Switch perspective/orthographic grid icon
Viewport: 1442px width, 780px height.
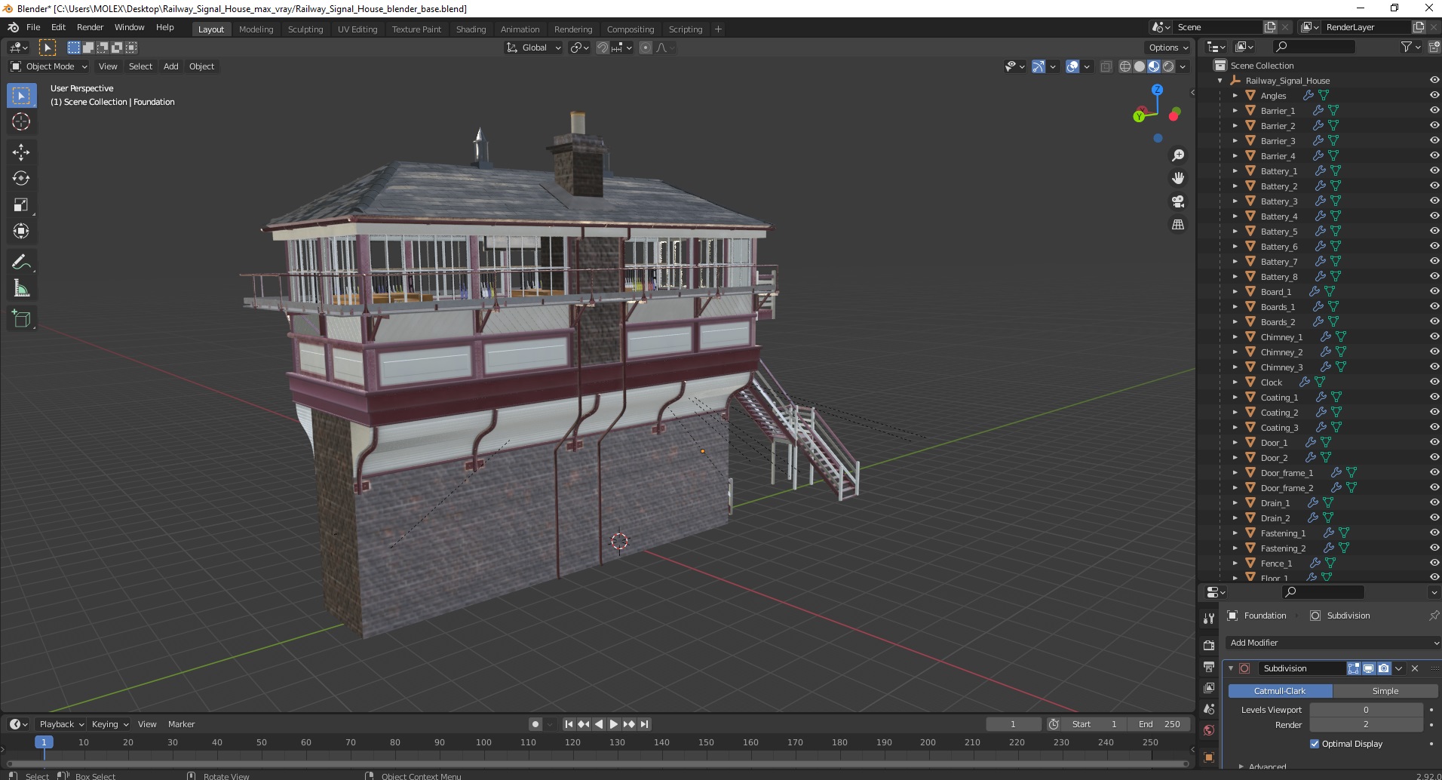point(1177,225)
